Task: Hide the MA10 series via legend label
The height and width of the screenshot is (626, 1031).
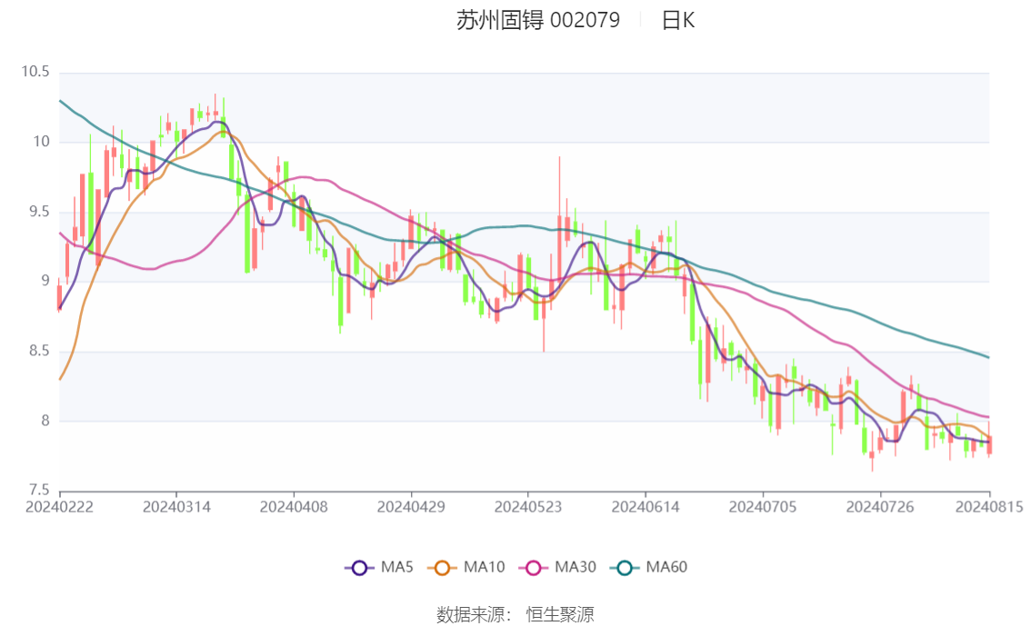Action: 484,567
